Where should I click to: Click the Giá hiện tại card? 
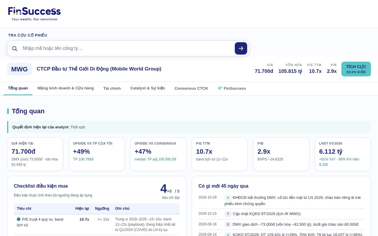coord(35,154)
